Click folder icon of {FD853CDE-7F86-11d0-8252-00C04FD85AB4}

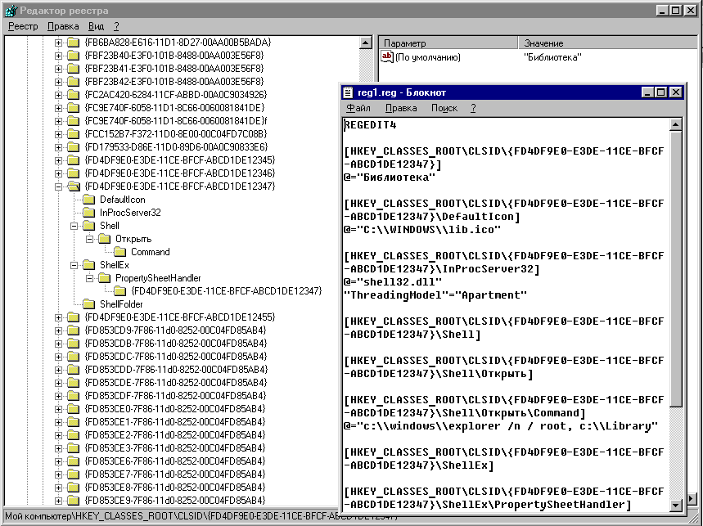pyautogui.click(x=73, y=383)
